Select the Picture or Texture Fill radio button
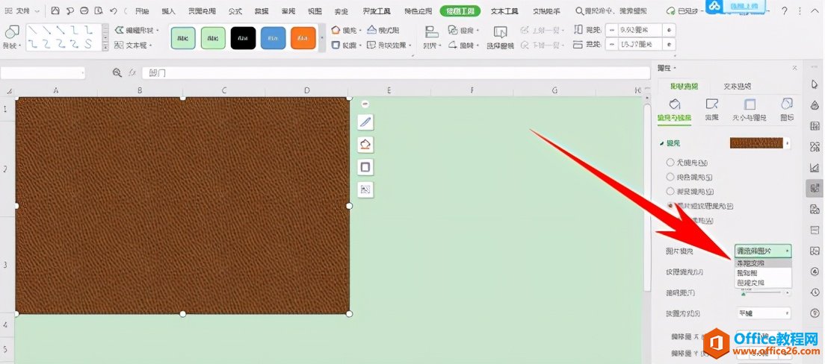The height and width of the screenshot is (364, 825). point(670,205)
